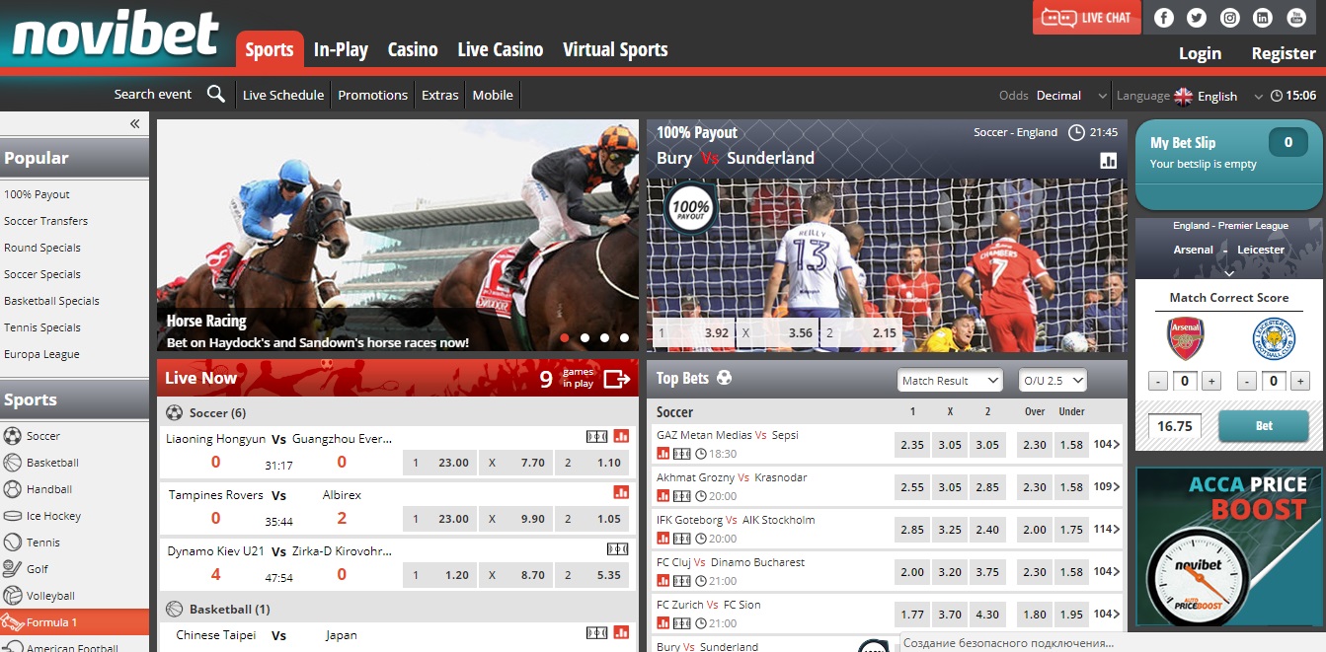Open stats icon on Bury vs Sunderland banner
Image resolution: width=1326 pixels, height=652 pixels.
pyautogui.click(x=1108, y=160)
